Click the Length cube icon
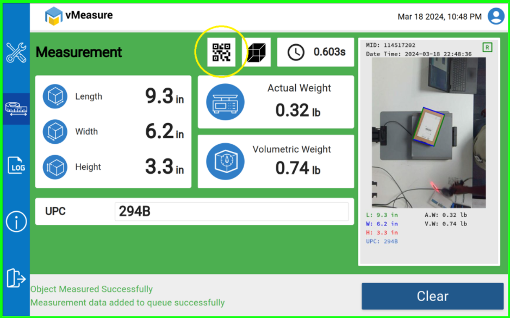 55,96
